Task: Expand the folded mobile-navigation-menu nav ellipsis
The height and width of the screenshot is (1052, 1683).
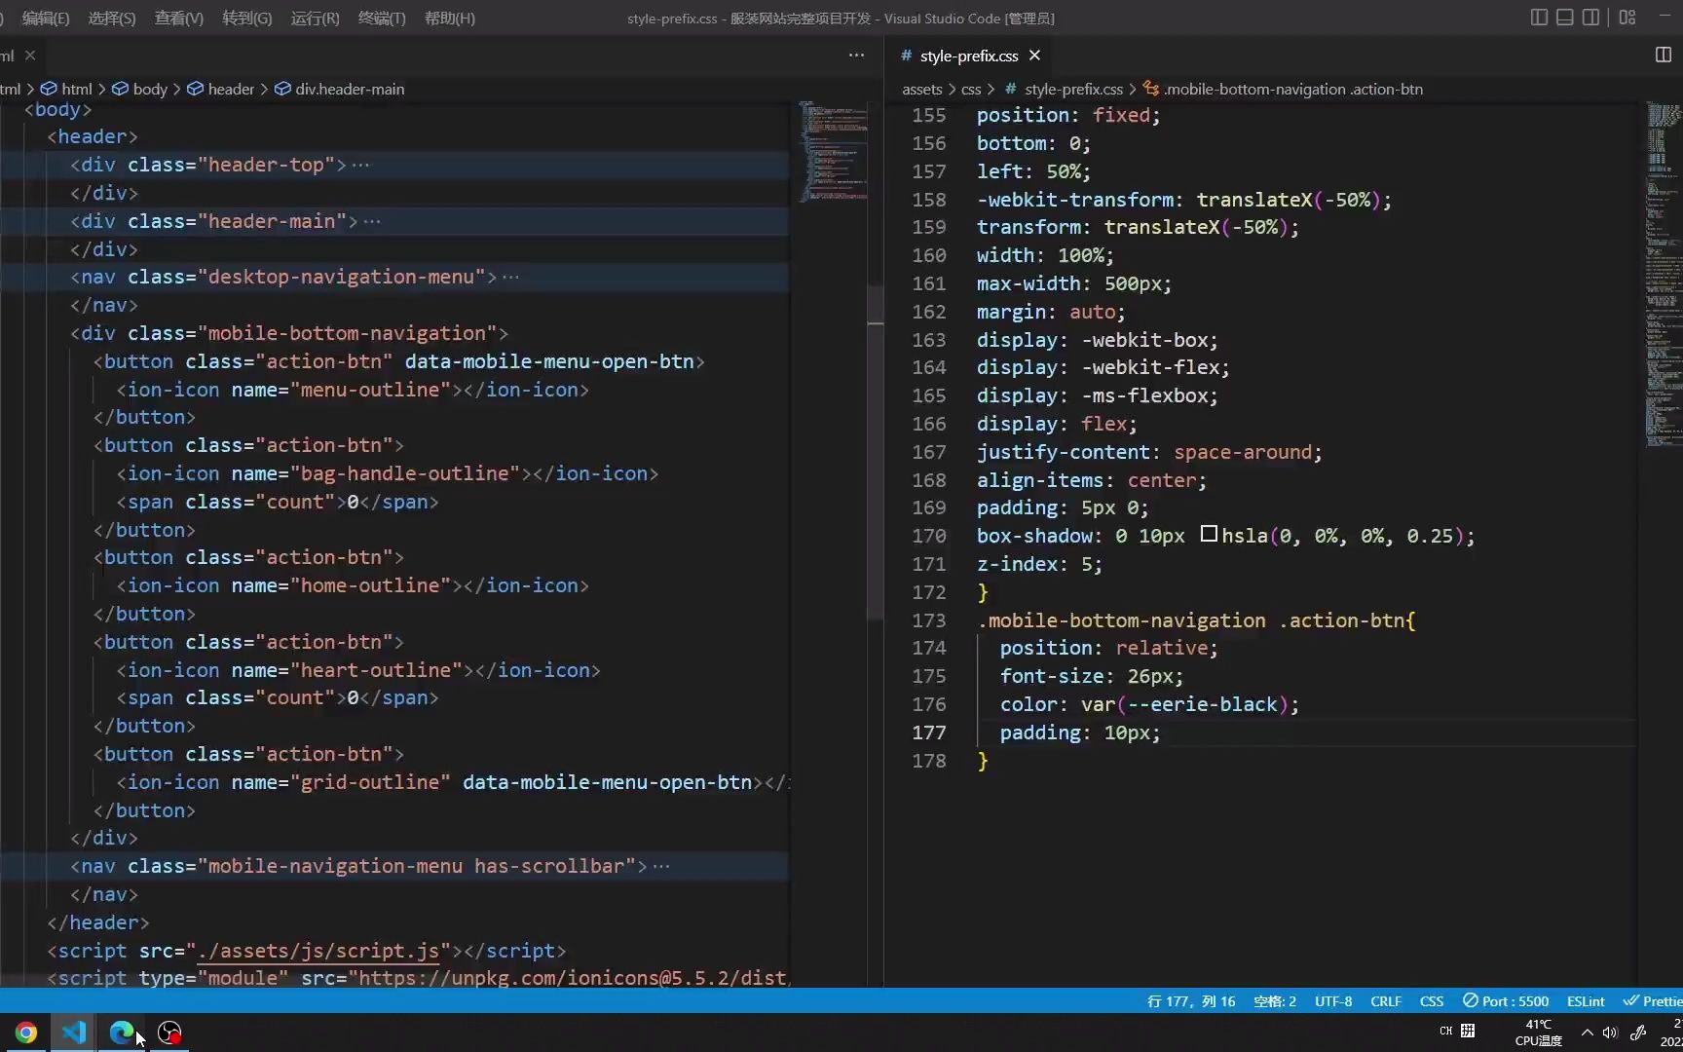Action: pos(661,866)
